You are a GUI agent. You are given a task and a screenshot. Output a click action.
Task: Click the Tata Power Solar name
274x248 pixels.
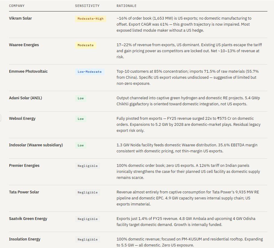(x=24, y=192)
